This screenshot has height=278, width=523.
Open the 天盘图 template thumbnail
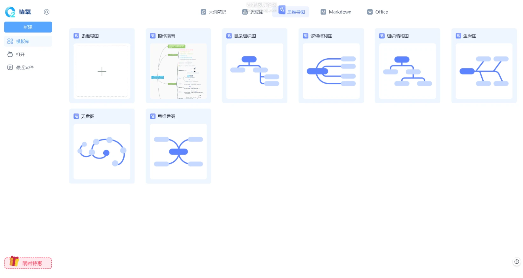pyautogui.click(x=102, y=152)
